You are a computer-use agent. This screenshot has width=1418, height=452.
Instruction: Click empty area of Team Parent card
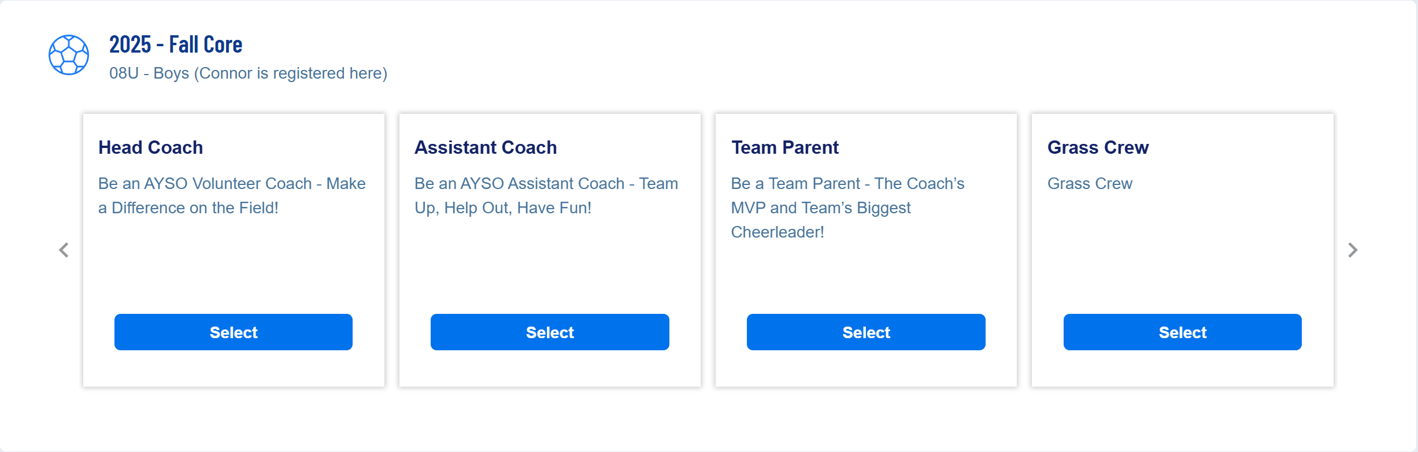click(866, 277)
